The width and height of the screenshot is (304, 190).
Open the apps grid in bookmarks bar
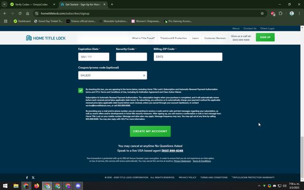6,21
